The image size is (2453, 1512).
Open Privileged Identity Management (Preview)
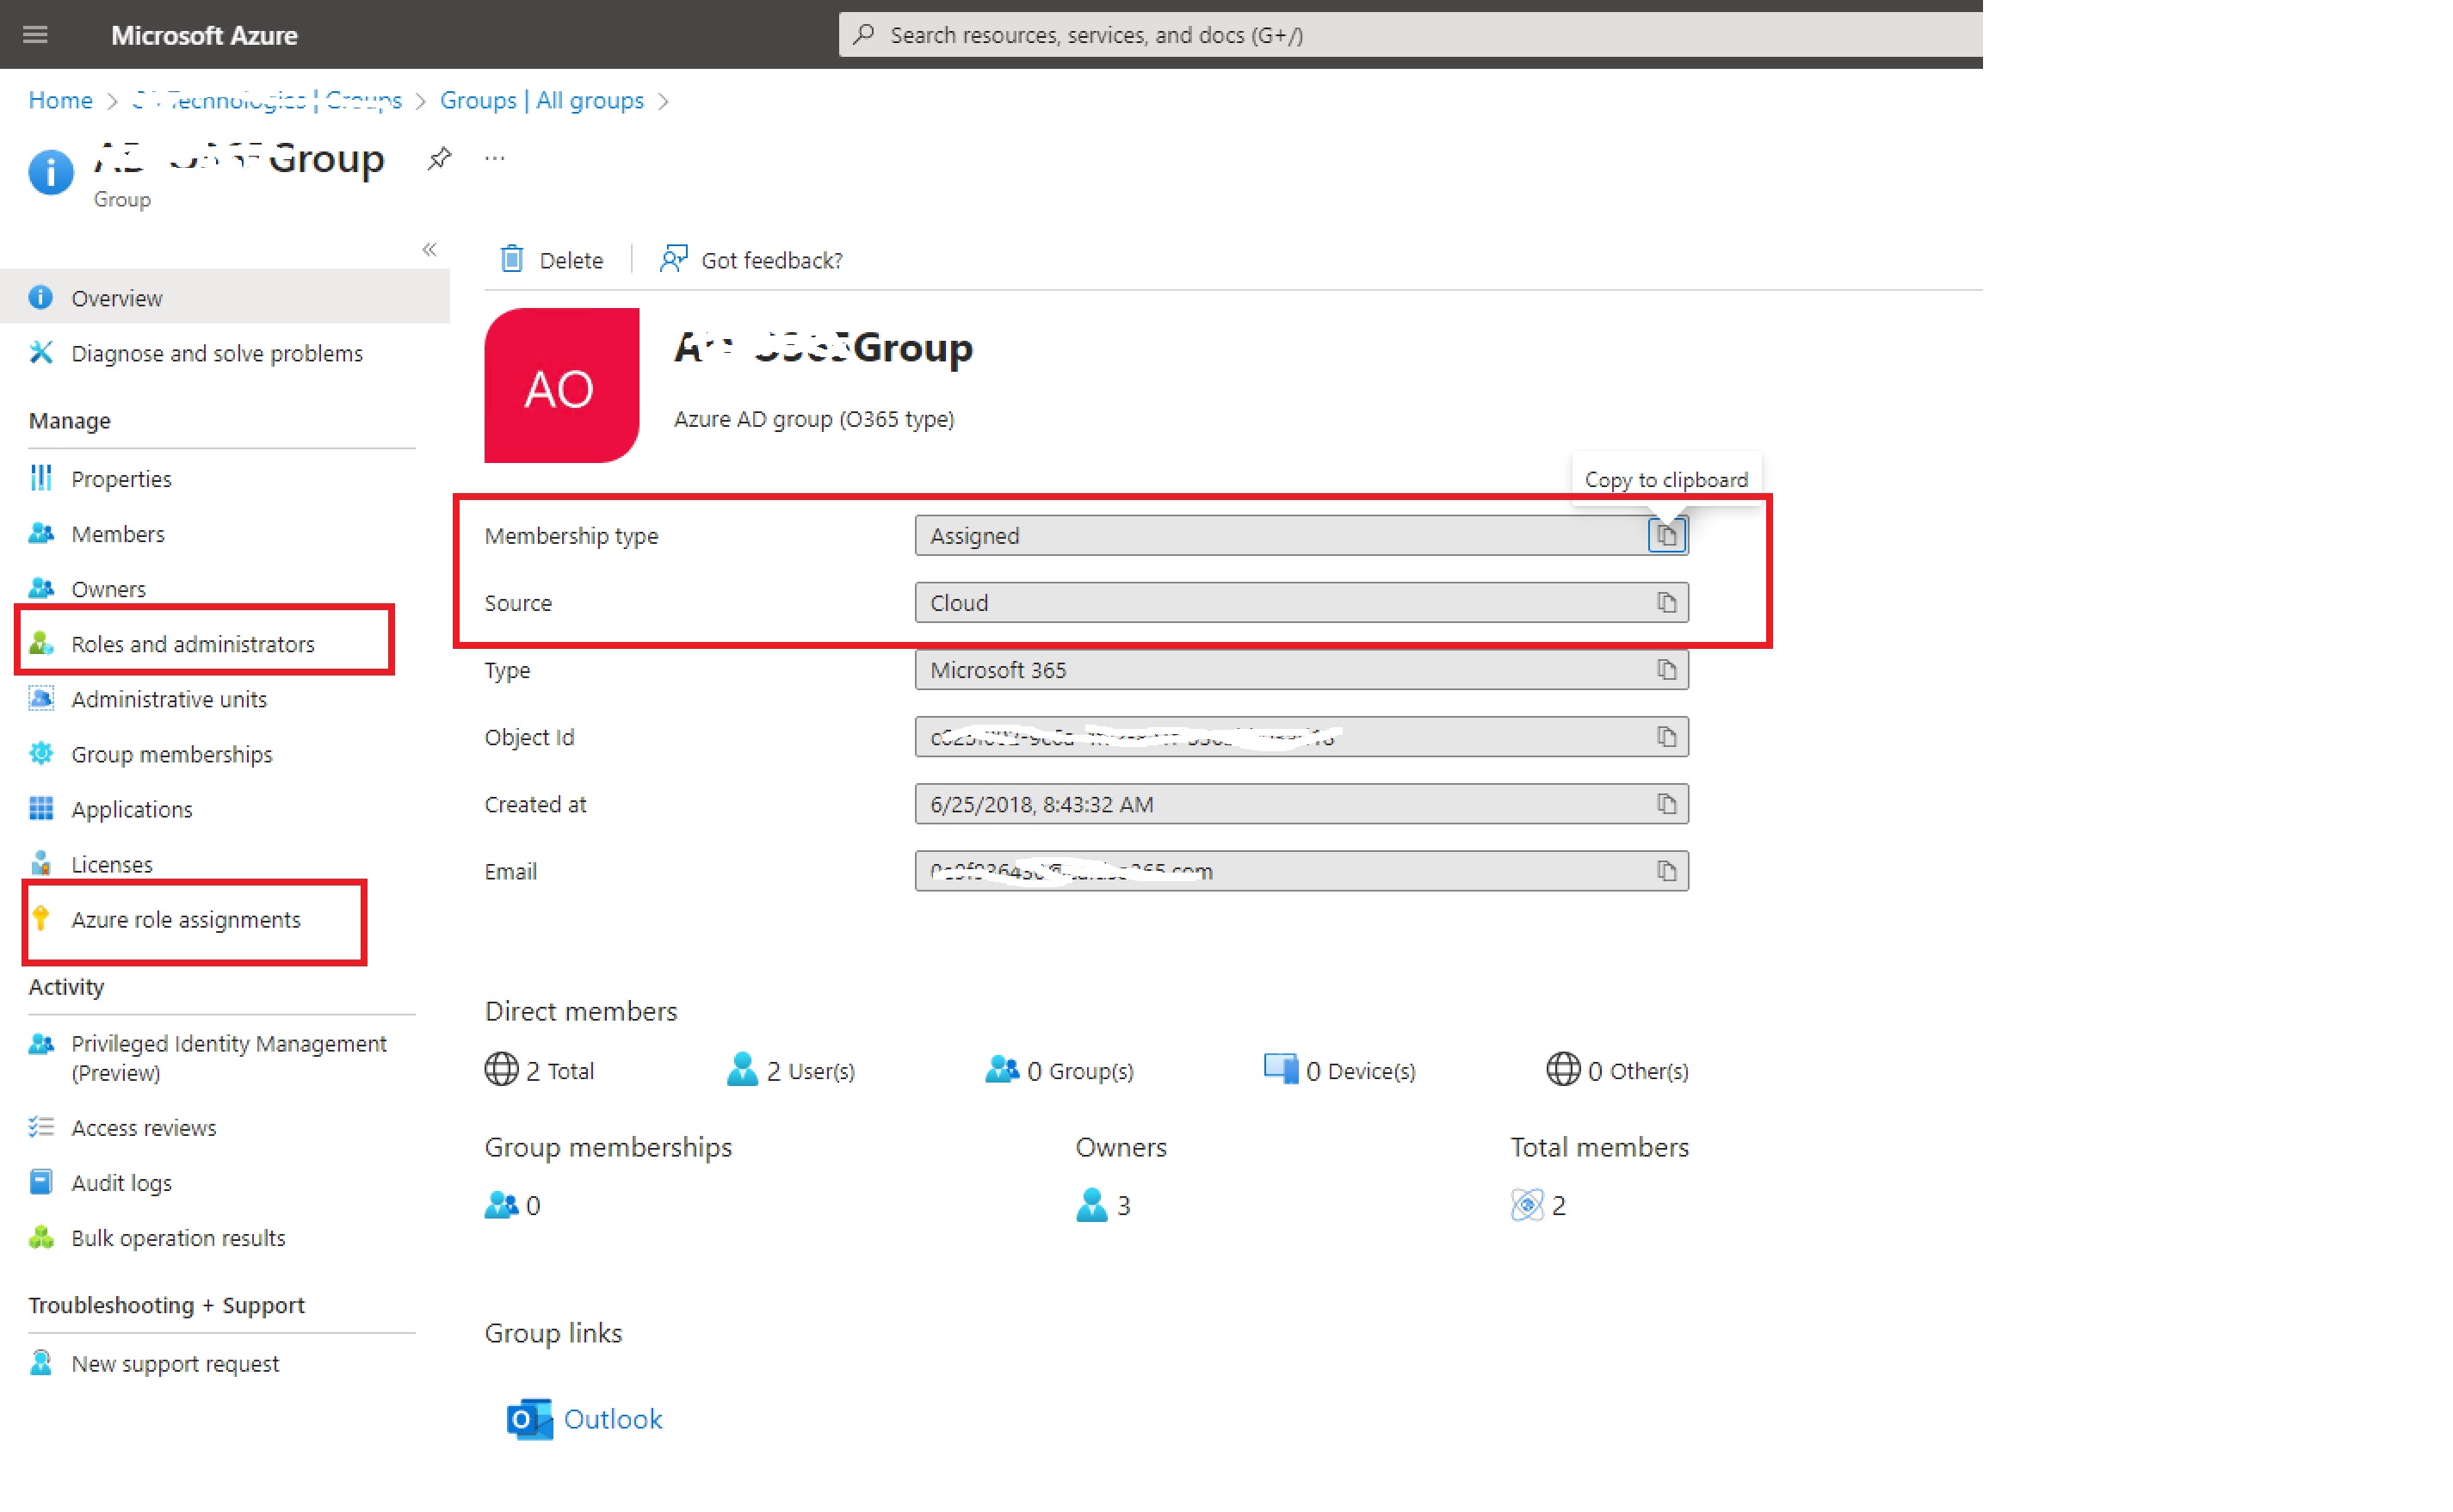click(228, 1057)
